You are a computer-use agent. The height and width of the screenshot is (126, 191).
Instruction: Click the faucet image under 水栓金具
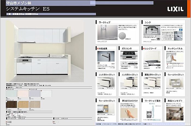point(106,57)
